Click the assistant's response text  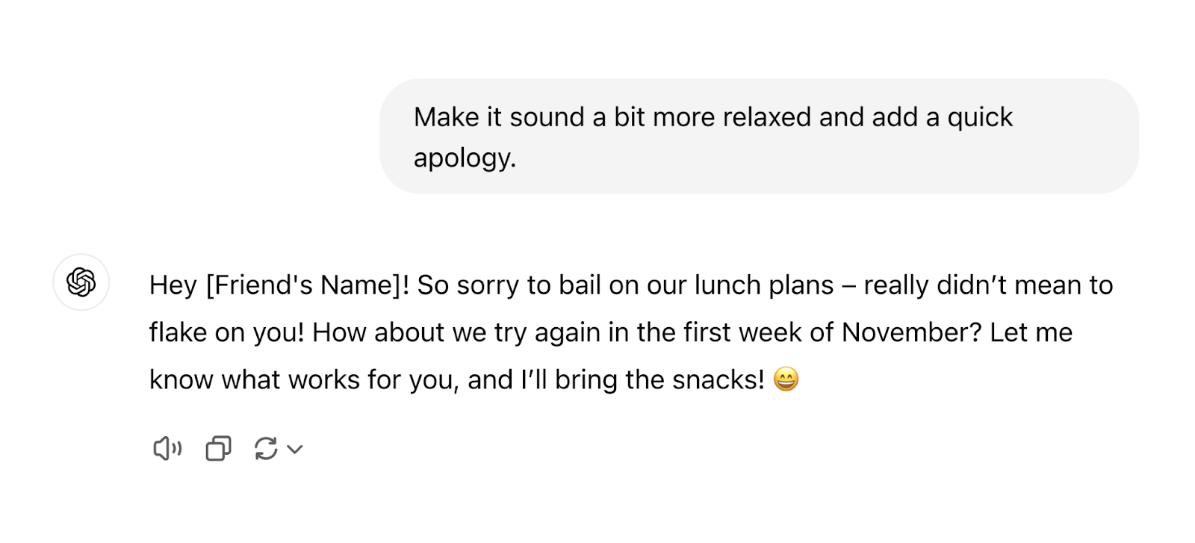coord(597,332)
